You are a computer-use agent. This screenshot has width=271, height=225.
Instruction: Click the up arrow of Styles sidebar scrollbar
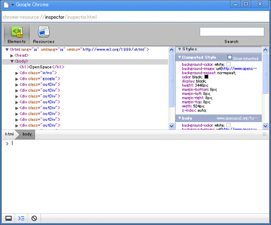(265, 49)
